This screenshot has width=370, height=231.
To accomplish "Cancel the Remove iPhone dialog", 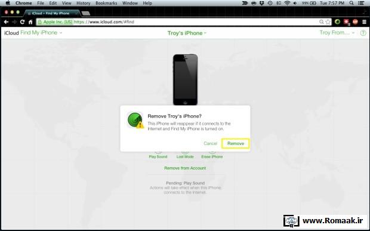I will tap(210, 143).
